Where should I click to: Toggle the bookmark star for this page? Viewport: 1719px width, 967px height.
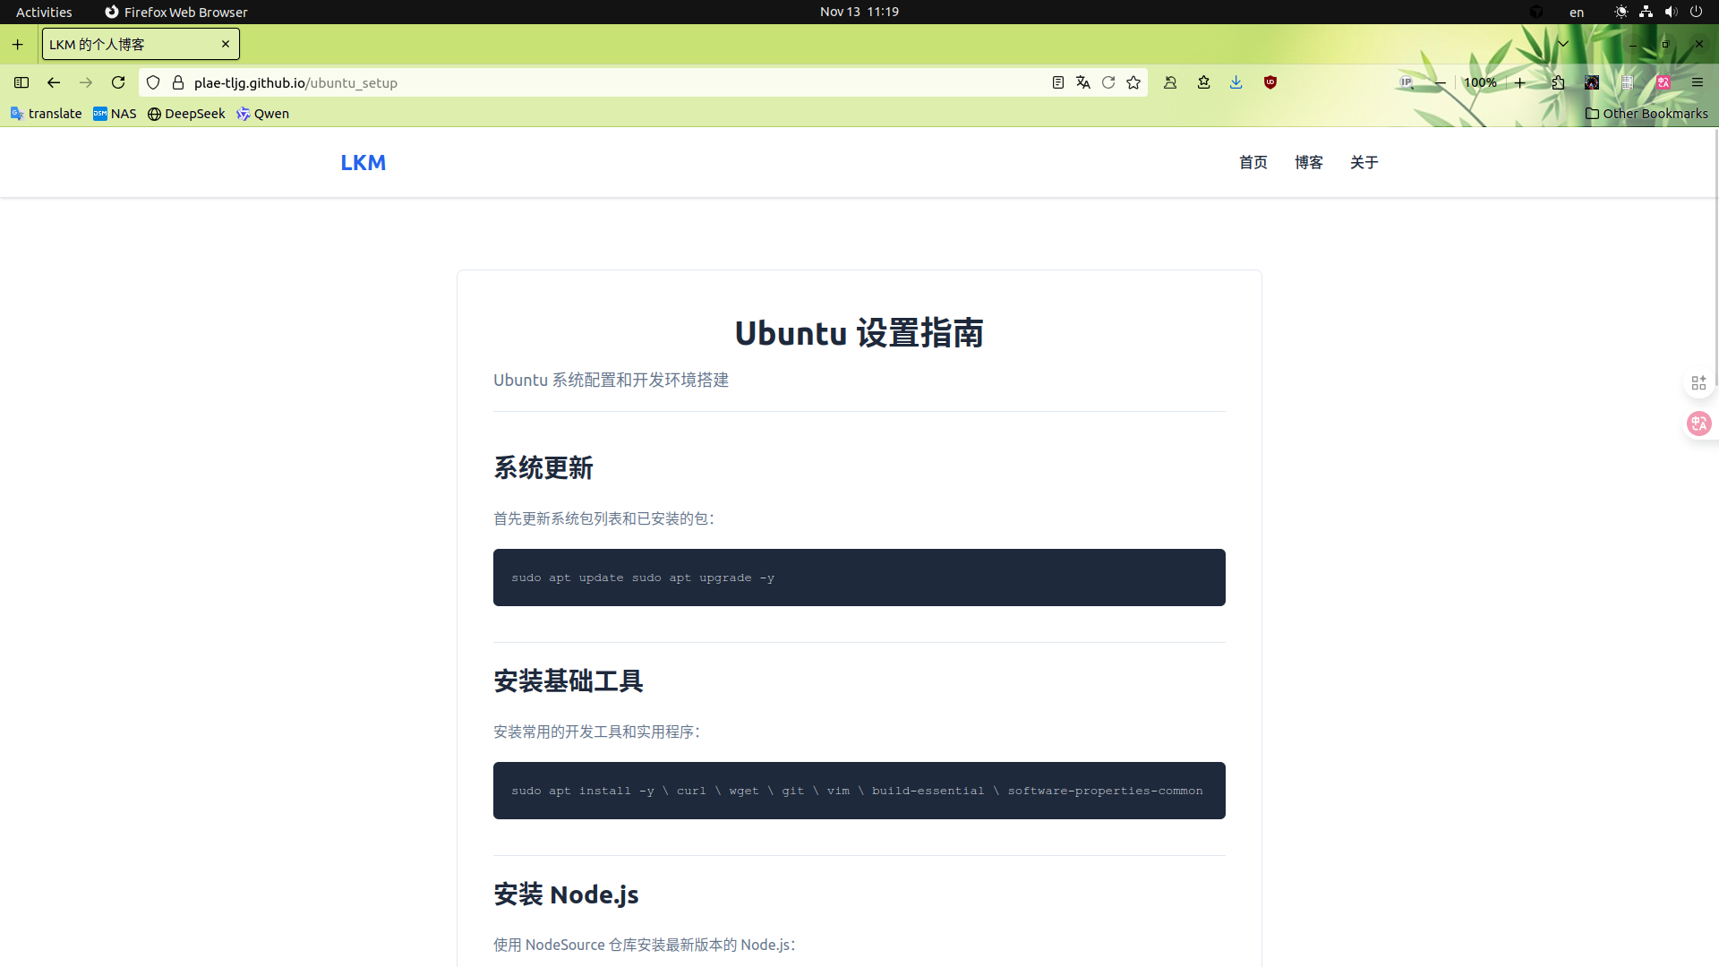[1133, 81]
